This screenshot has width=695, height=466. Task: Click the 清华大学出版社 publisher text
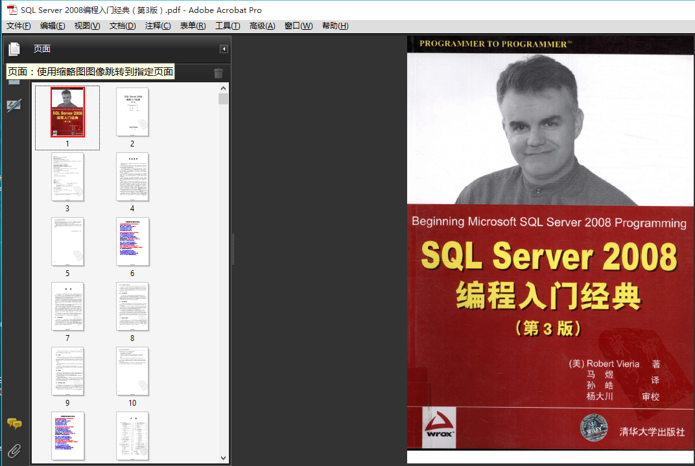point(652,432)
